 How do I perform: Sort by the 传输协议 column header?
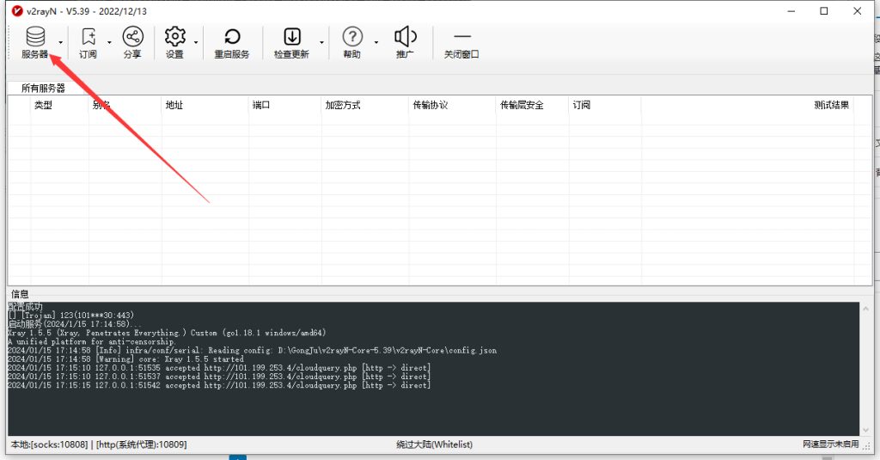click(x=431, y=105)
